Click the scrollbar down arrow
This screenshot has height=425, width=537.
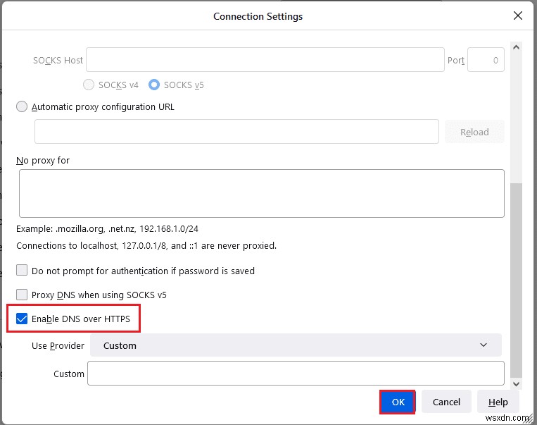pos(516,384)
